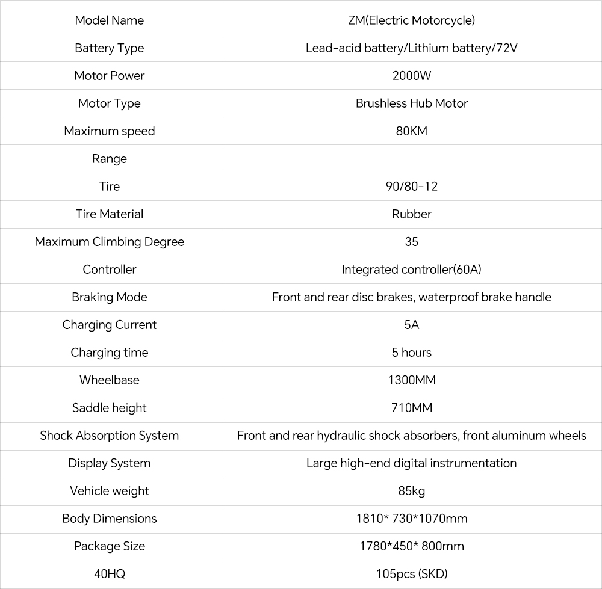The height and width of the screenshot is (589, 602).
Task: Select the 90/80-12 tire value
Action: (x=412, y=187)
